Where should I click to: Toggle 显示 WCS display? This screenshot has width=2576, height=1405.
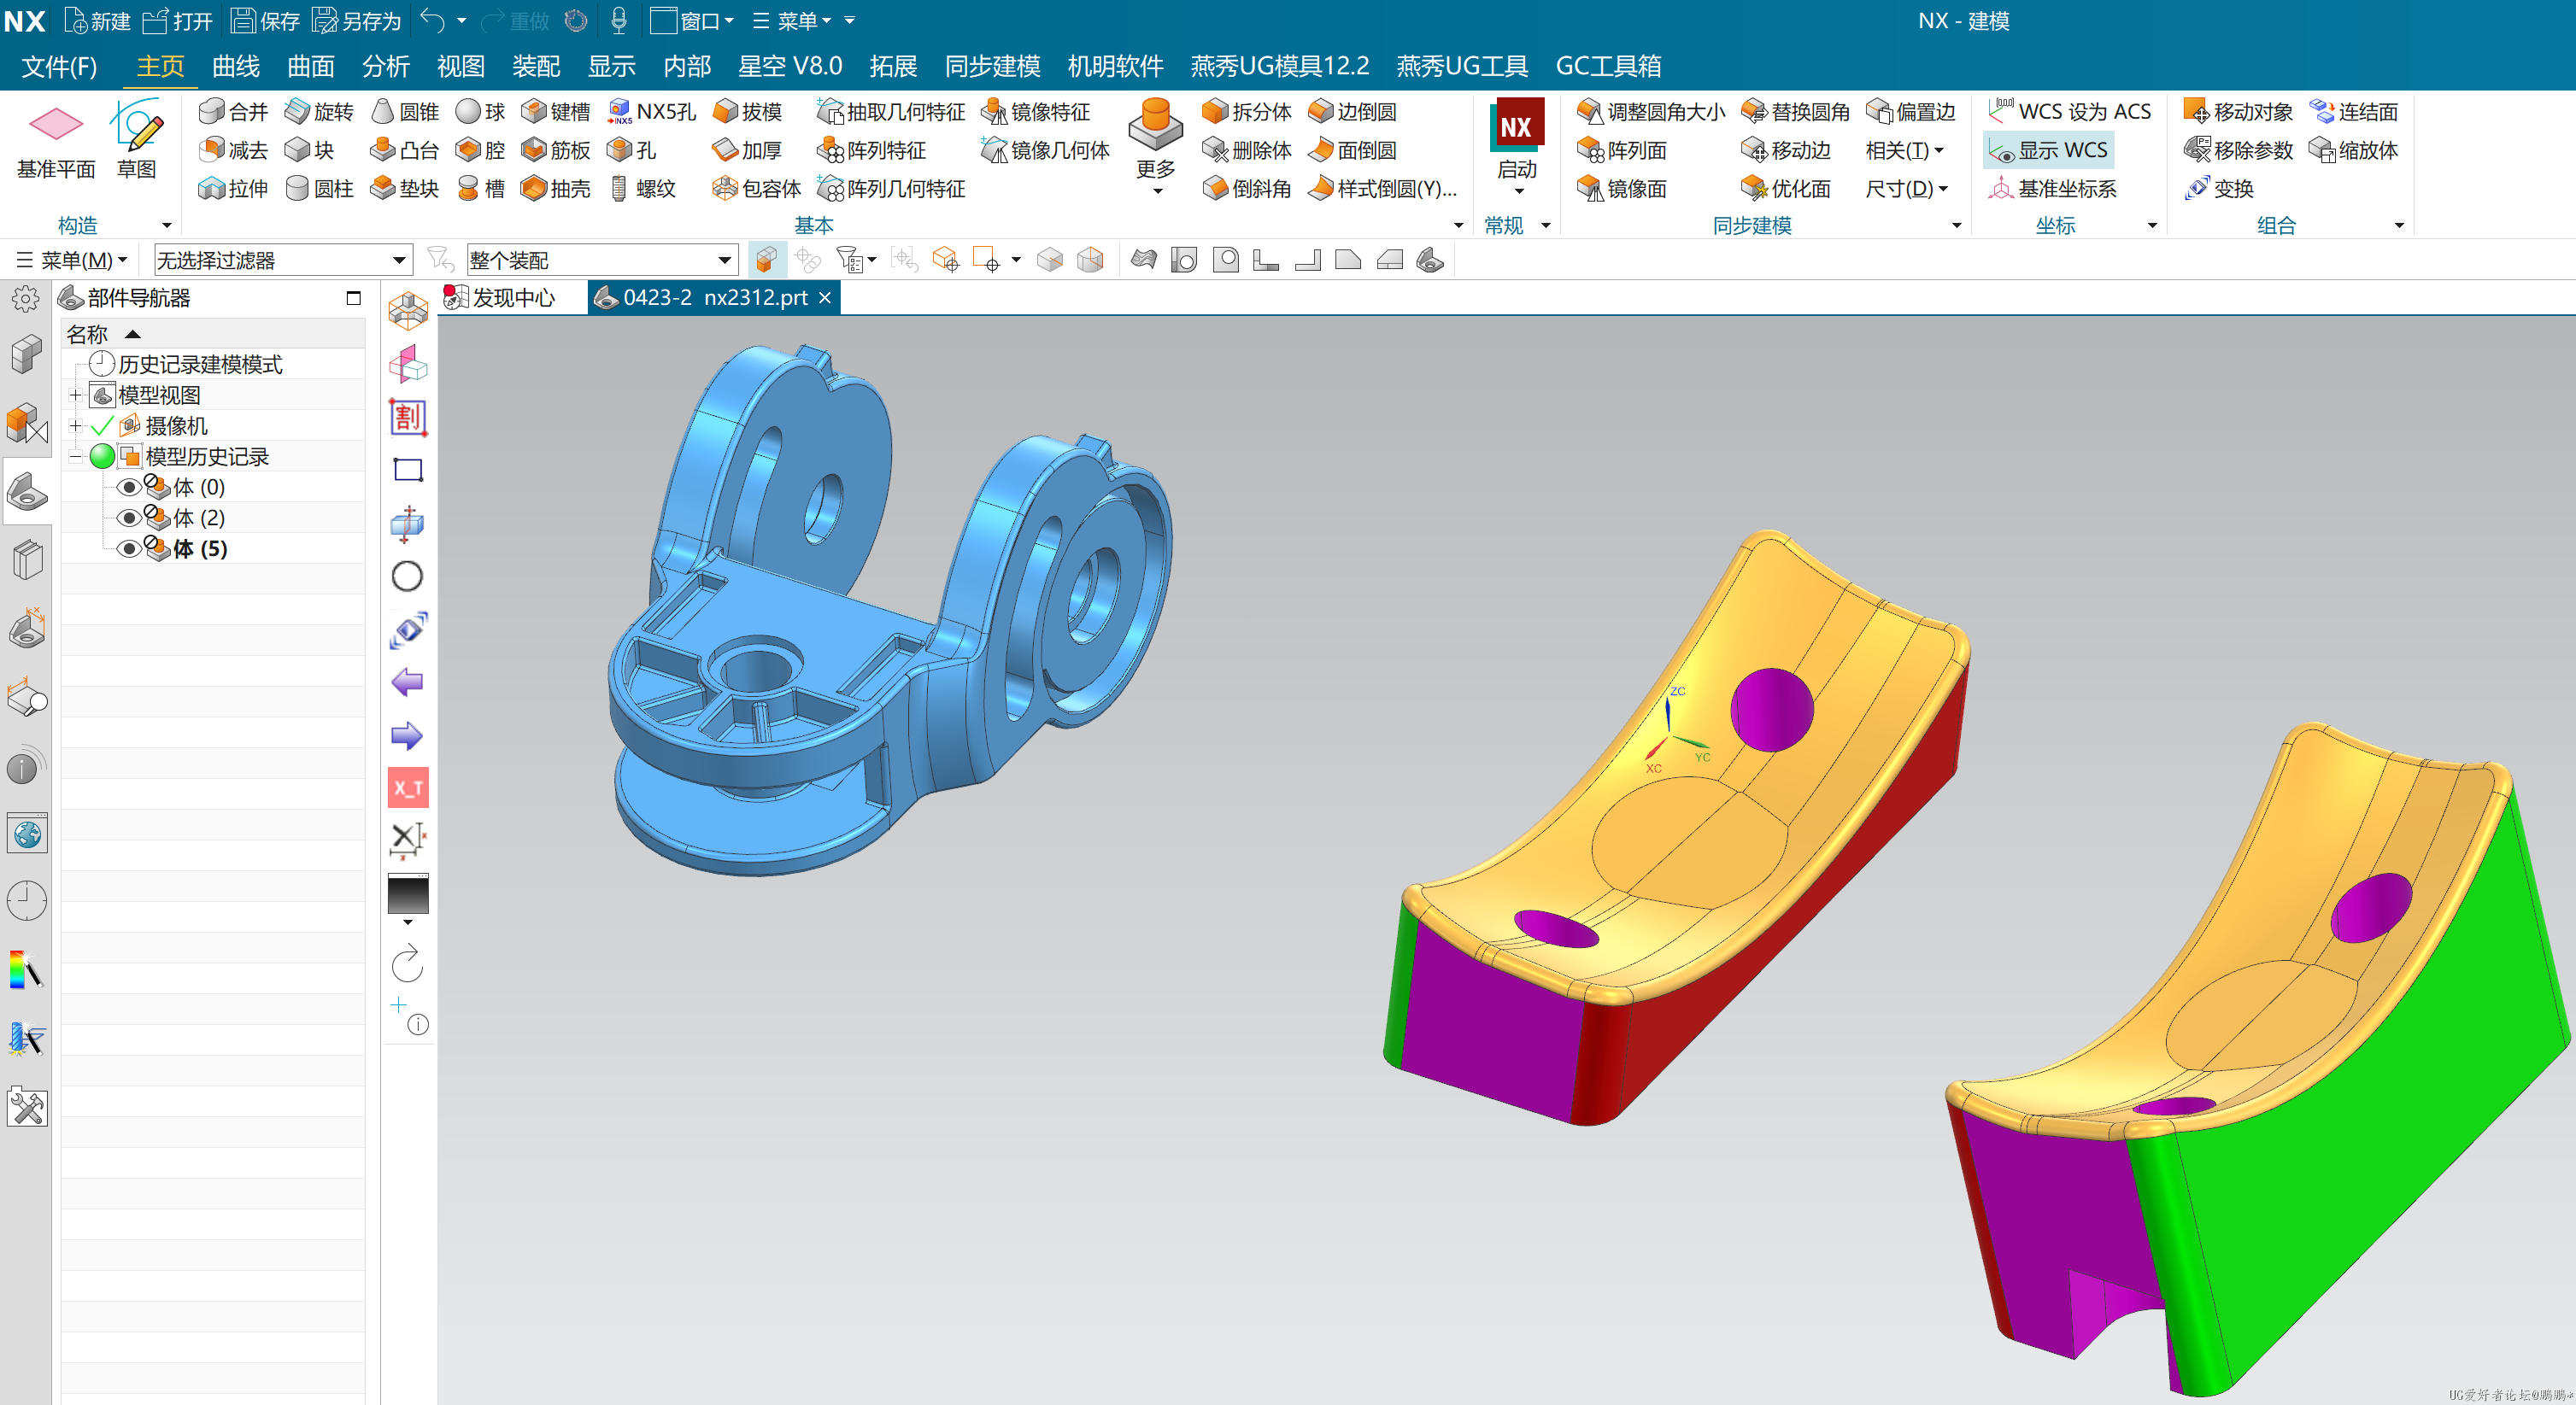[2049, 150]
